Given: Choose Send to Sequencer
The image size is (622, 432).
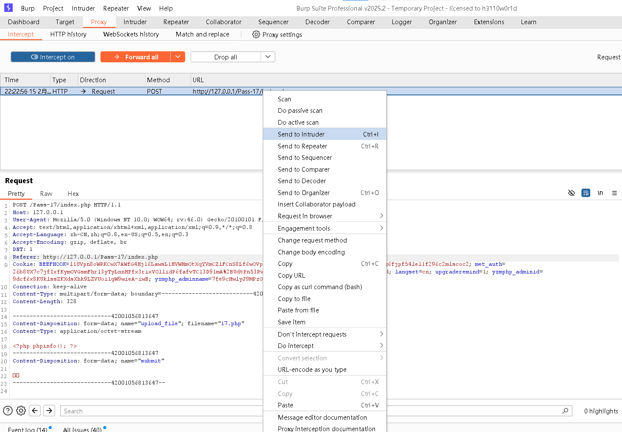Looking at the screenshot, I should click(x=325, y=157).
